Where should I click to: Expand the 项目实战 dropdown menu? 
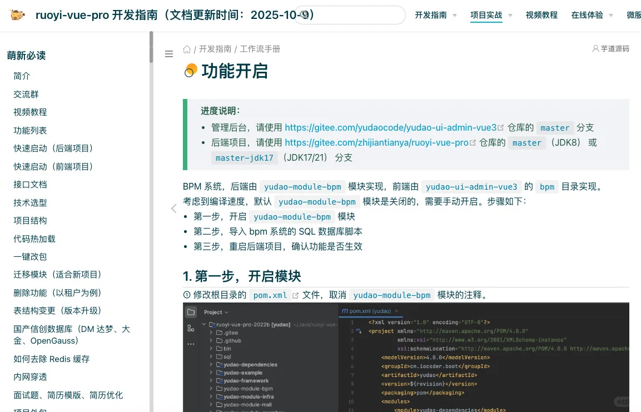[491, 15]
